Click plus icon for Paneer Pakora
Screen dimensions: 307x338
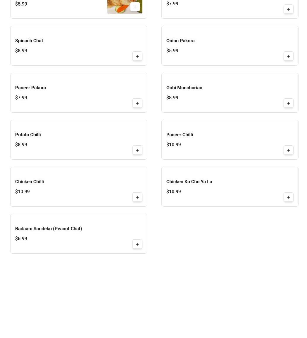tap(137, 103)
